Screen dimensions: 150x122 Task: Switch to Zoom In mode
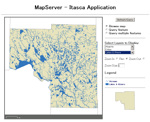pos(117,59)
